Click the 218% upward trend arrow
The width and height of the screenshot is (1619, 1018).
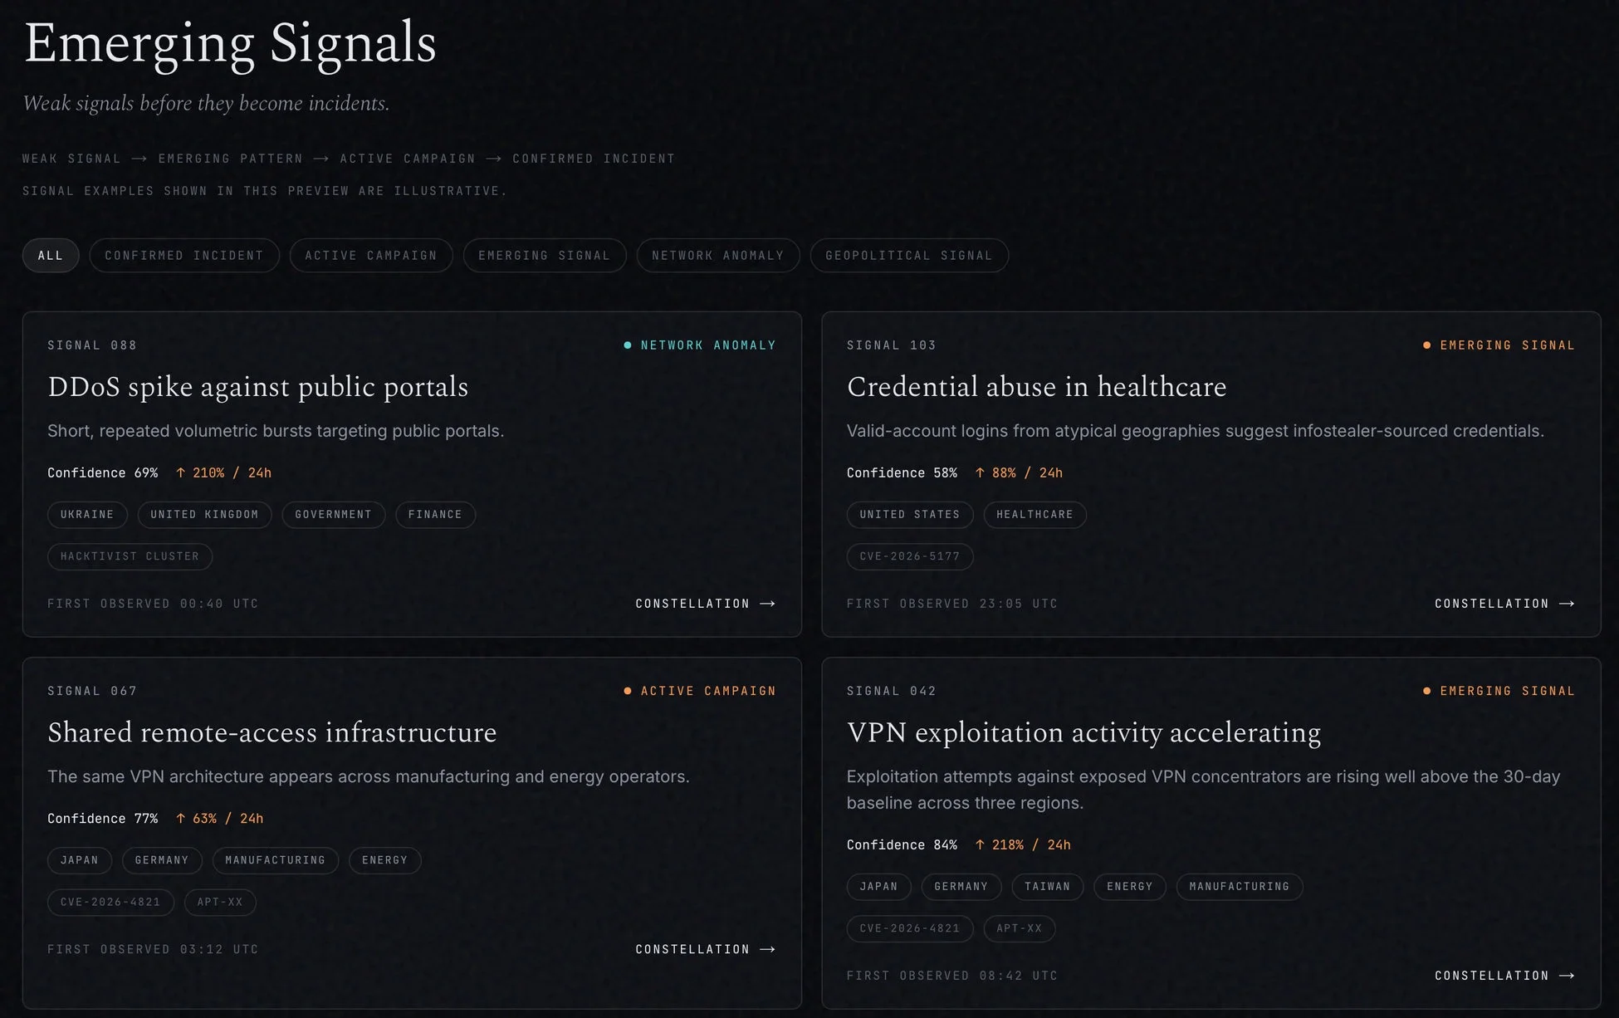[980, 844]
